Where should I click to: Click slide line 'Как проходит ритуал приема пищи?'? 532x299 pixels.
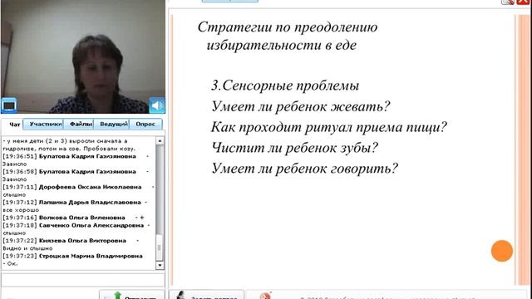(x=329, y=127)
